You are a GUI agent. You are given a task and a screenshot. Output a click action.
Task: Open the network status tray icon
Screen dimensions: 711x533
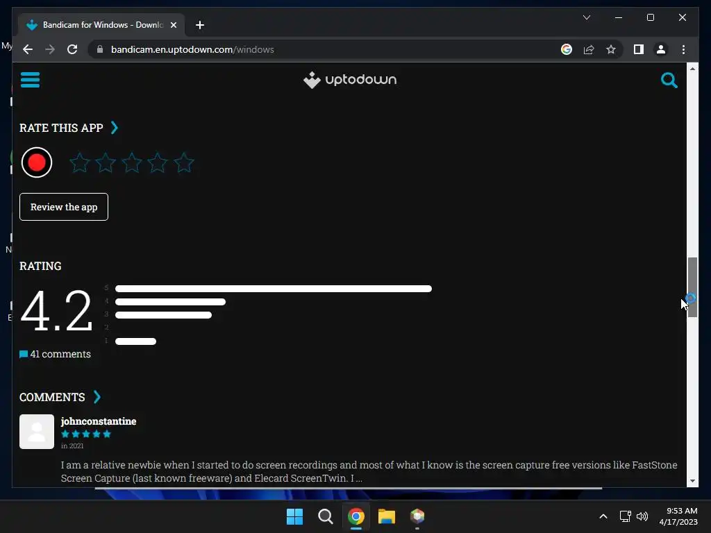point(626,516)
